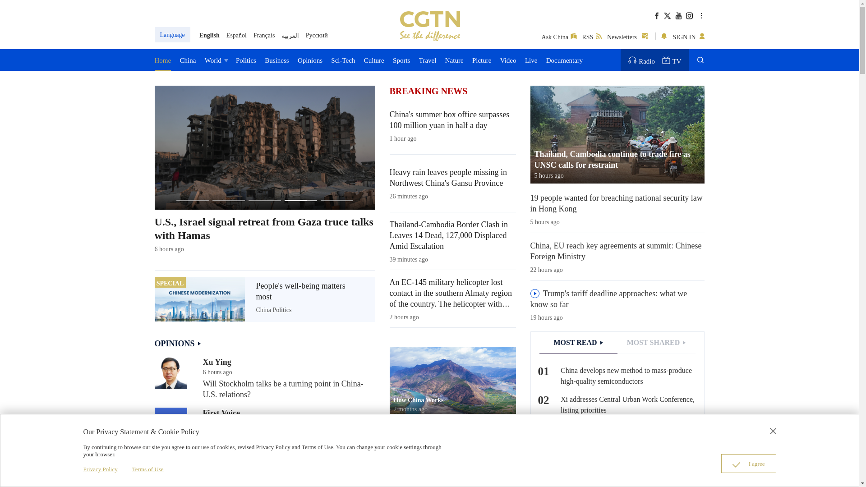Expand the OPINIONS section heading
The height and width of the screenshot is (487, 866).
click(x=178, y=344)
